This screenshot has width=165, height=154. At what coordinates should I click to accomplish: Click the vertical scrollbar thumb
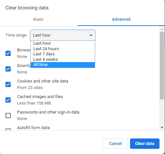(162, 65)
